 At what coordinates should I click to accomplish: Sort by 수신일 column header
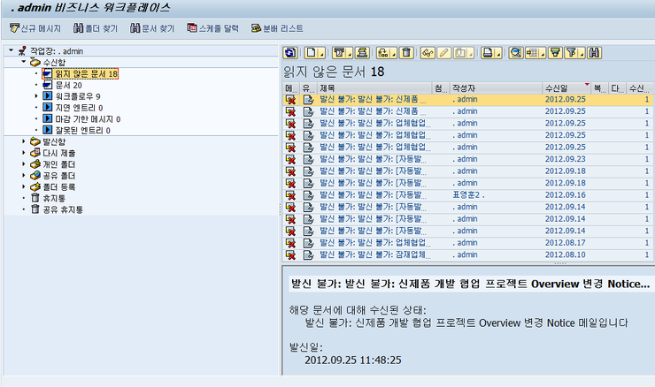tap(557, 88)
